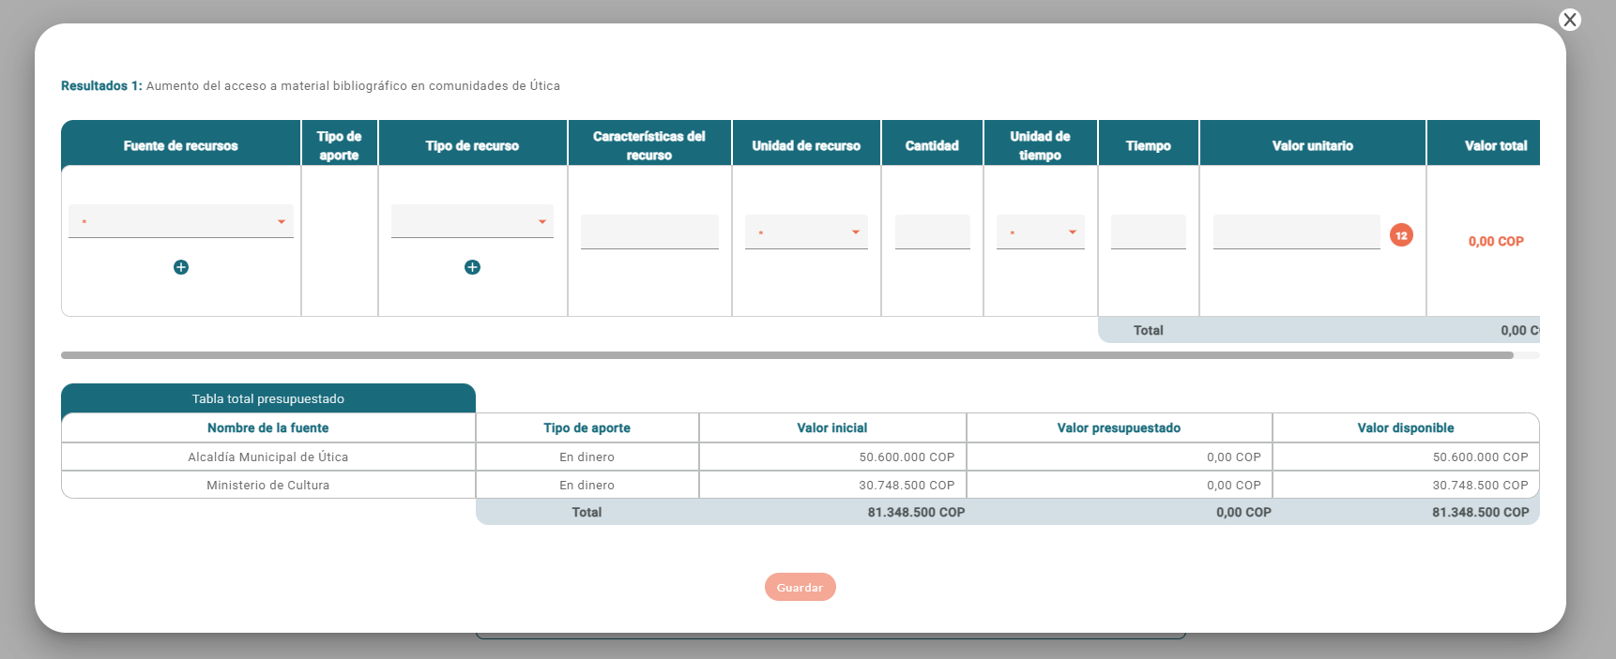1616x659 pixels.
Task: Expand the Unidad de recurso dropdown
Action: pyautogui.click(x=806, y=232)
